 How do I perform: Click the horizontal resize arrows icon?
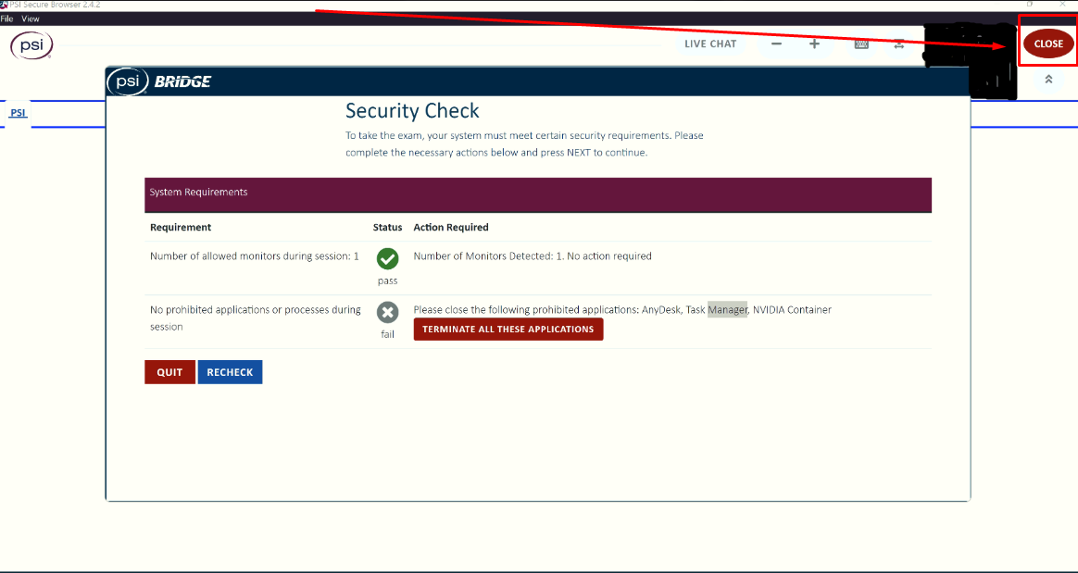point(898,44)
